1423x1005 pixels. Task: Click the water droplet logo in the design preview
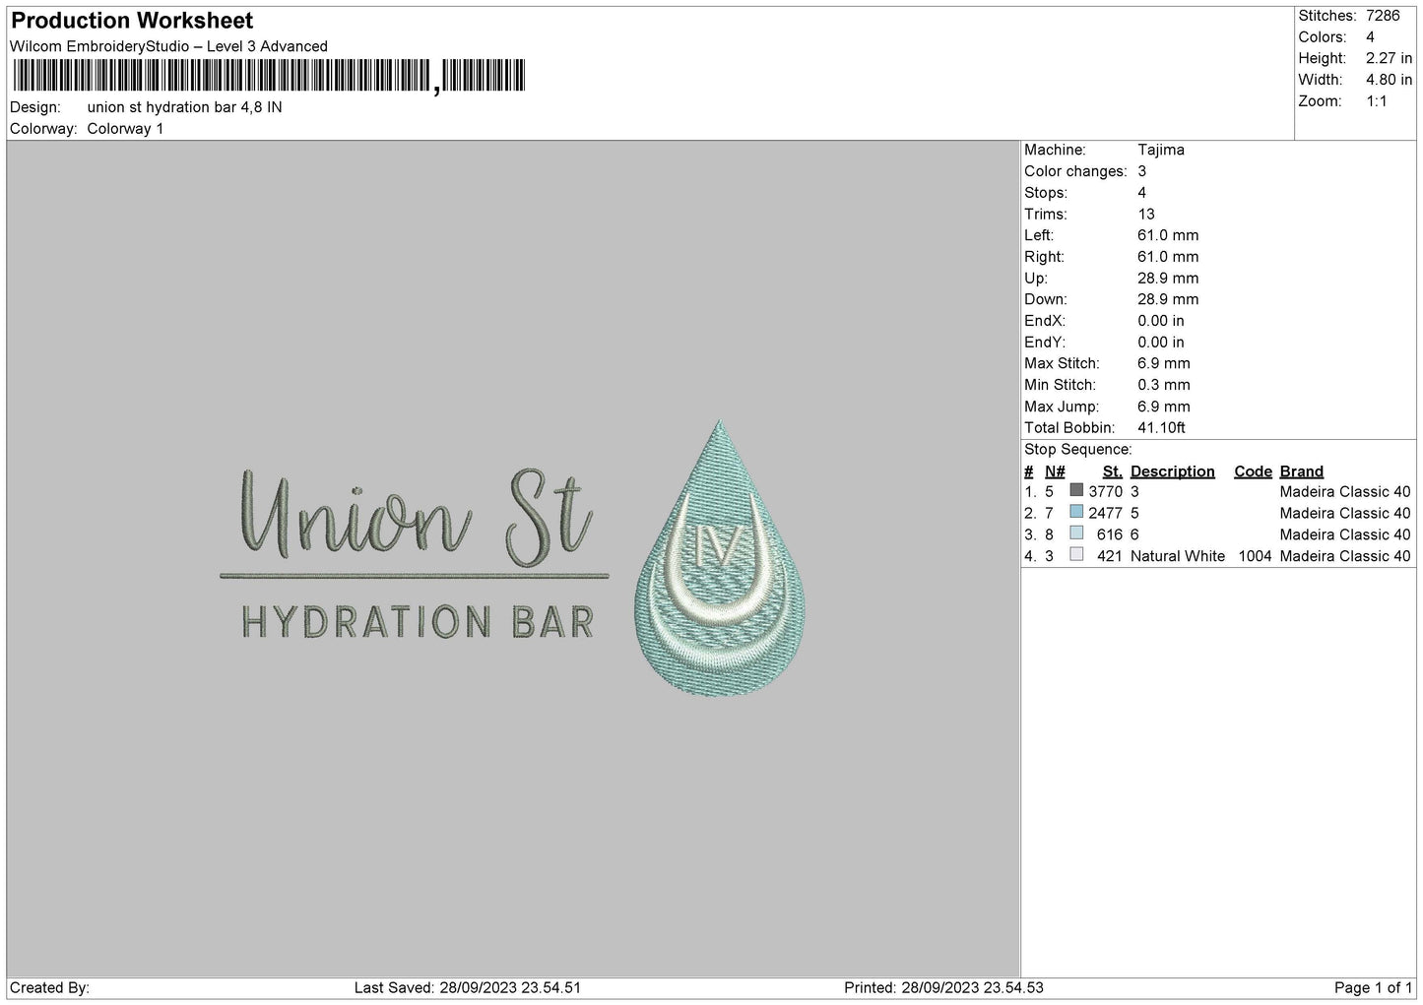tap(719, 559)
